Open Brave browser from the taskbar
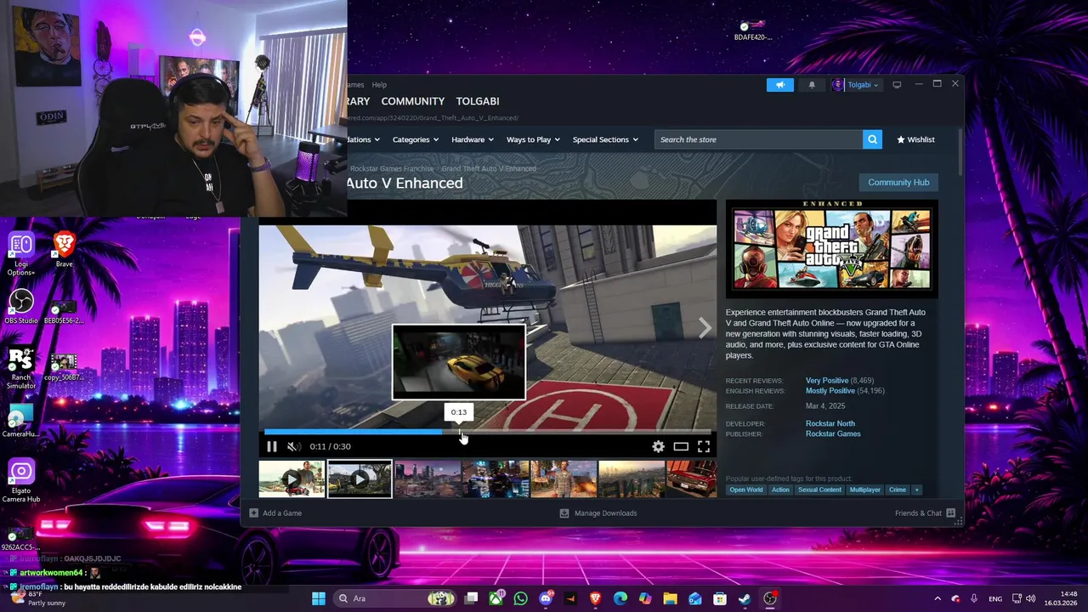The image size is (1088, 612). 595,598
